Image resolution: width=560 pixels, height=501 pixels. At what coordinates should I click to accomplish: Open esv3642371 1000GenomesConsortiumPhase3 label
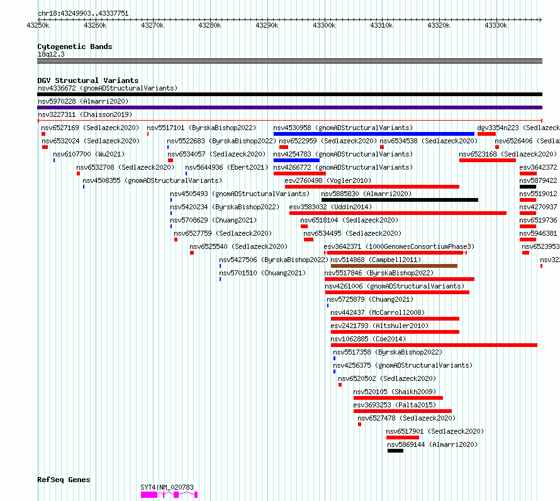[400, 246]
